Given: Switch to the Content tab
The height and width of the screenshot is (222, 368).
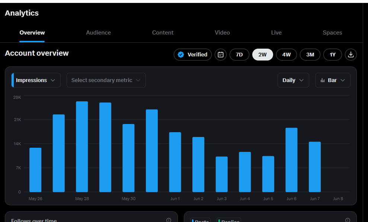Looking at the screenshot, I should (x=163, y=33).
